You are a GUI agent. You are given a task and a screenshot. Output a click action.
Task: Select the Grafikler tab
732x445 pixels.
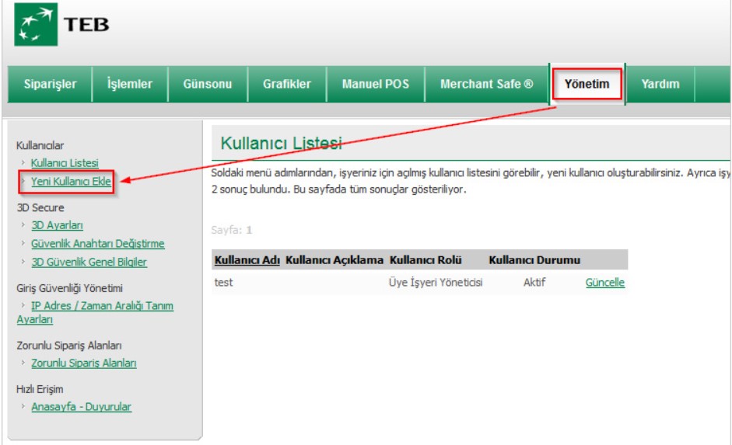[286, 84]
